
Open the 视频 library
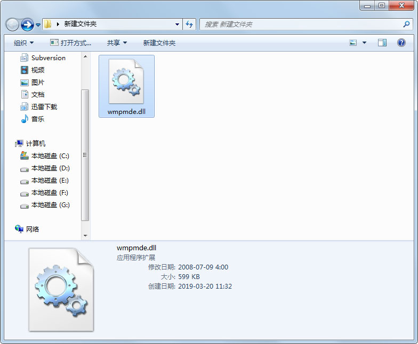tap(37, 70)
